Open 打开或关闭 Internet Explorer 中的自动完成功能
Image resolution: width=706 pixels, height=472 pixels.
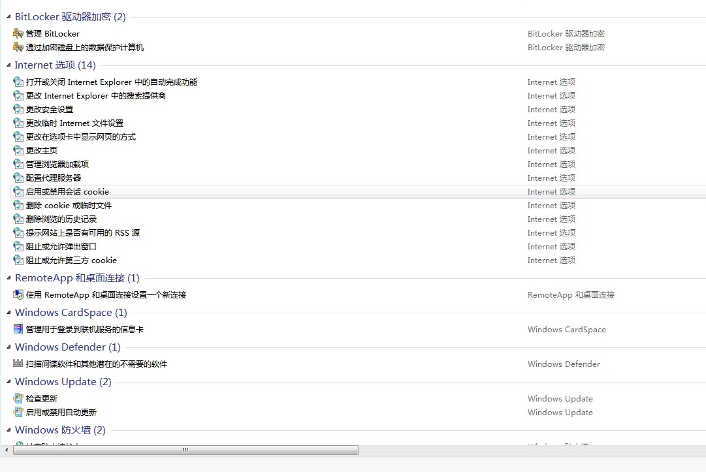(x=112, y=82)
